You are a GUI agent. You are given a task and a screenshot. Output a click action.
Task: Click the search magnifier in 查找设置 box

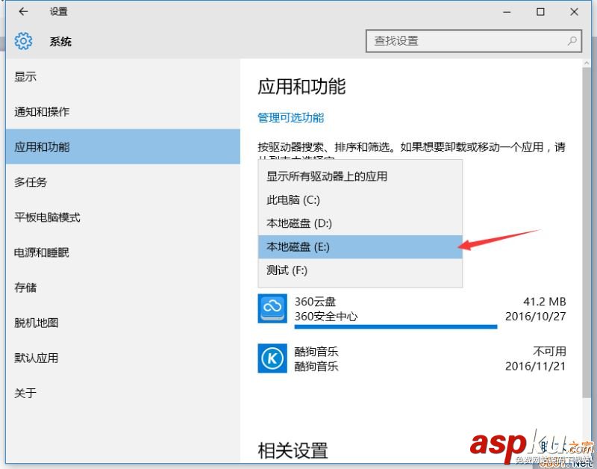(x=571, y=41)
